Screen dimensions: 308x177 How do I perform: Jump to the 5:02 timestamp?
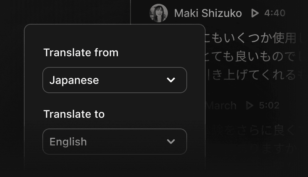[x=269, y=105]
